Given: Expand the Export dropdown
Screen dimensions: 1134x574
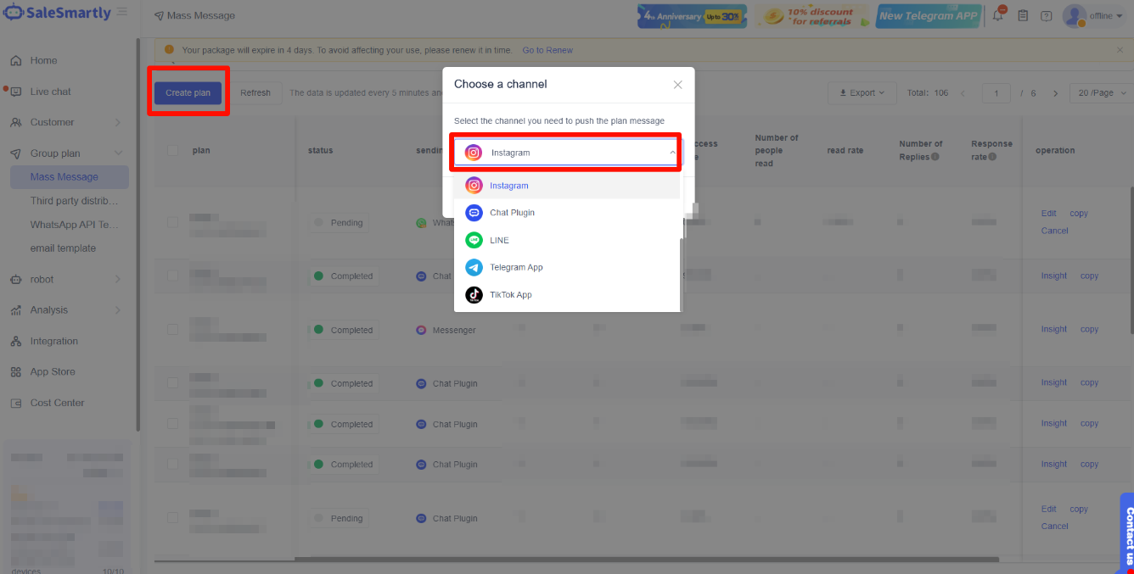Looking at the screenshot, I should [x=862, y=93].
